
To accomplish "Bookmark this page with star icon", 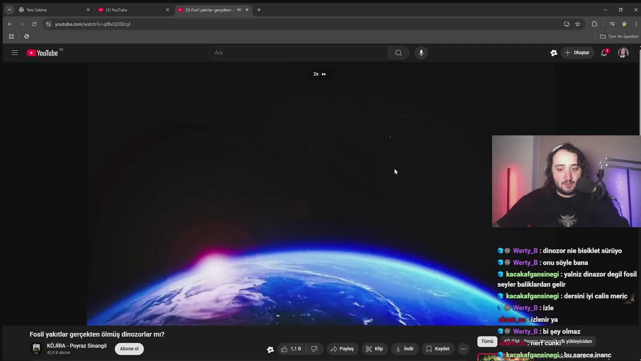I will pyautogui.click(x=577, y=24).
